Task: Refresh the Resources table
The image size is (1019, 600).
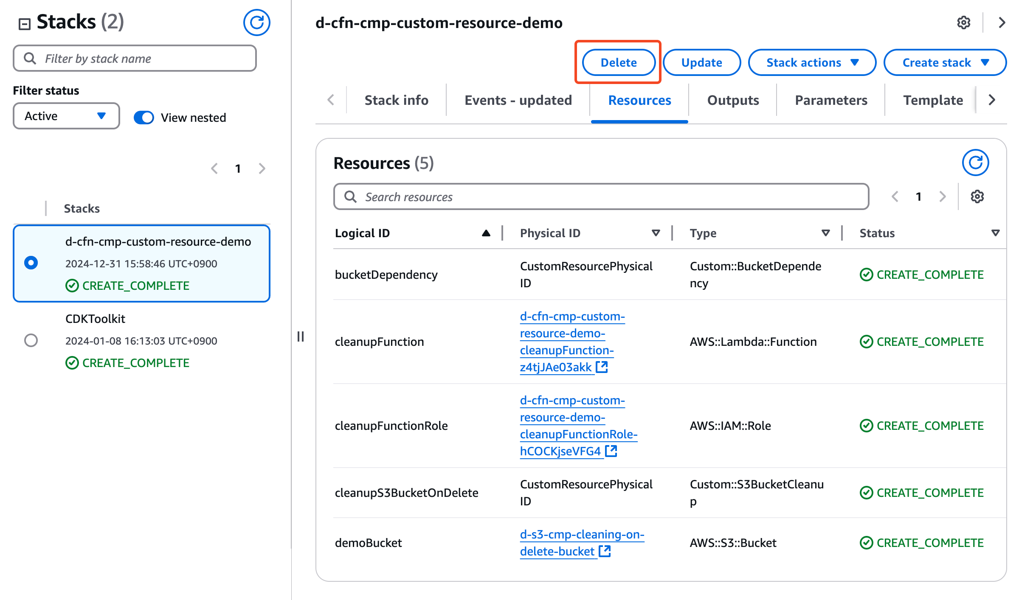Action: coord(975,163)
